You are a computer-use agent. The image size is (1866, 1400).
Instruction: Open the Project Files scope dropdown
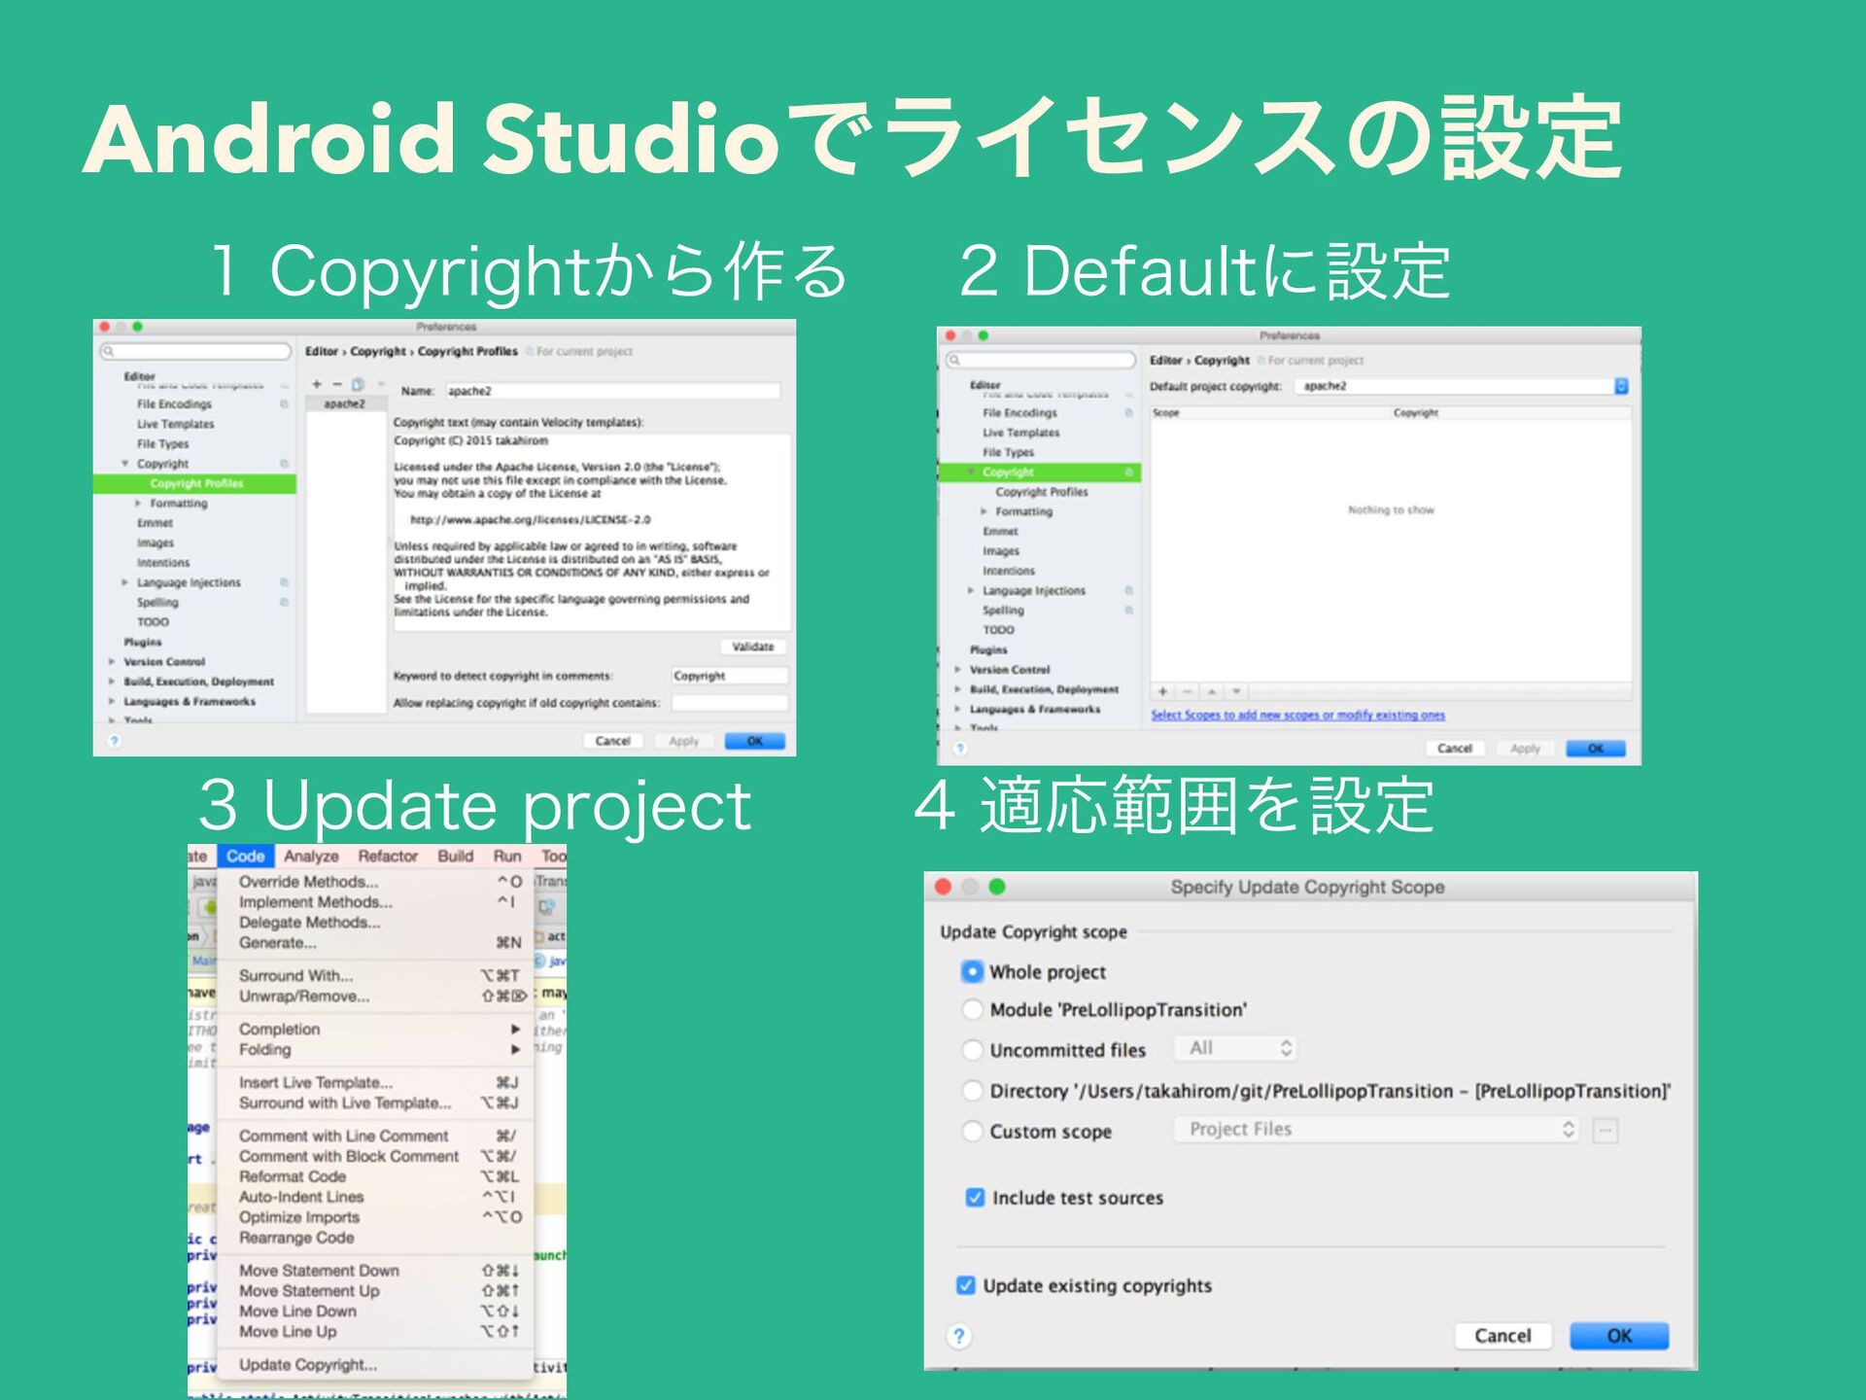[1376, 1129]
